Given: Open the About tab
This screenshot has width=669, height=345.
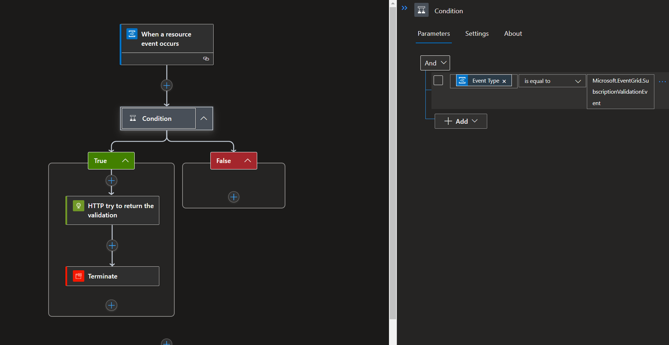Looking at the screenshot, I should coord(513,33).
